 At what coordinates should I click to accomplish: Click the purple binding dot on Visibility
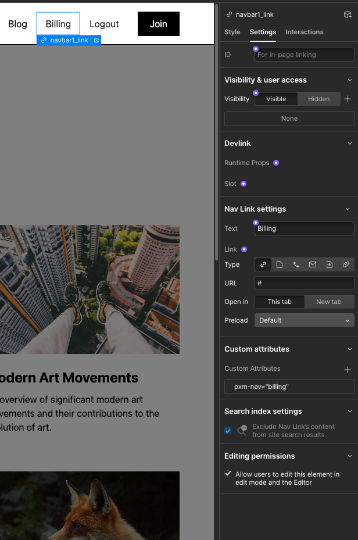[255, 93]
